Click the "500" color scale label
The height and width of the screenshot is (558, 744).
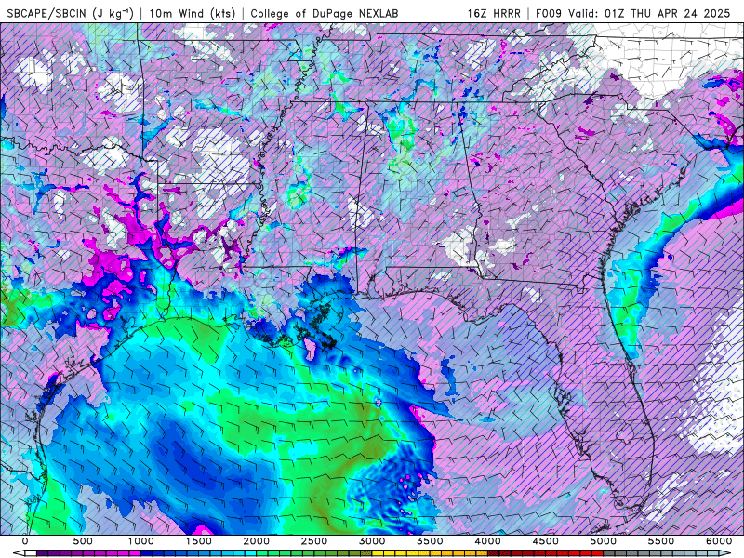83,541
